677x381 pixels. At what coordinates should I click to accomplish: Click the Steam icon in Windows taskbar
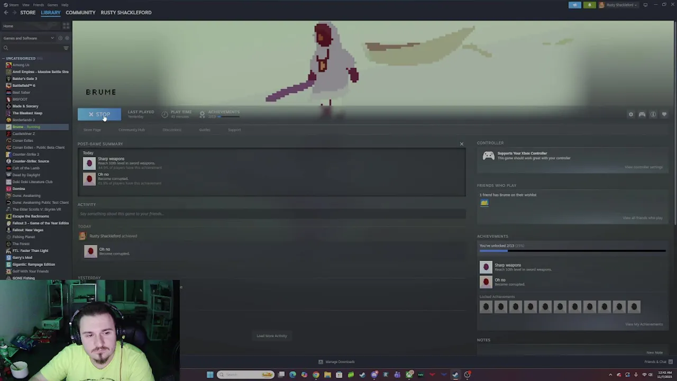[455, 375]
